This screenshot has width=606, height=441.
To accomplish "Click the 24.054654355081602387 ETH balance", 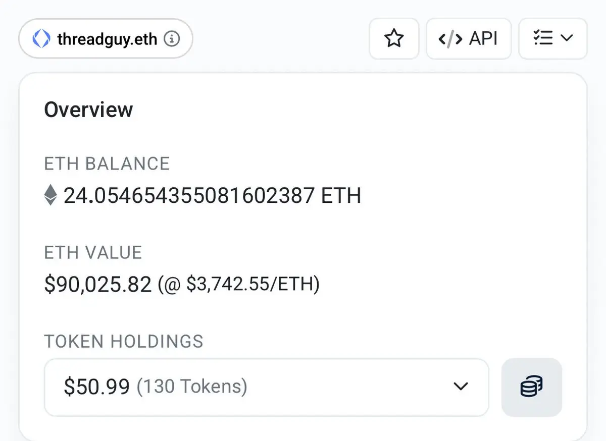I will click(212, 195).
